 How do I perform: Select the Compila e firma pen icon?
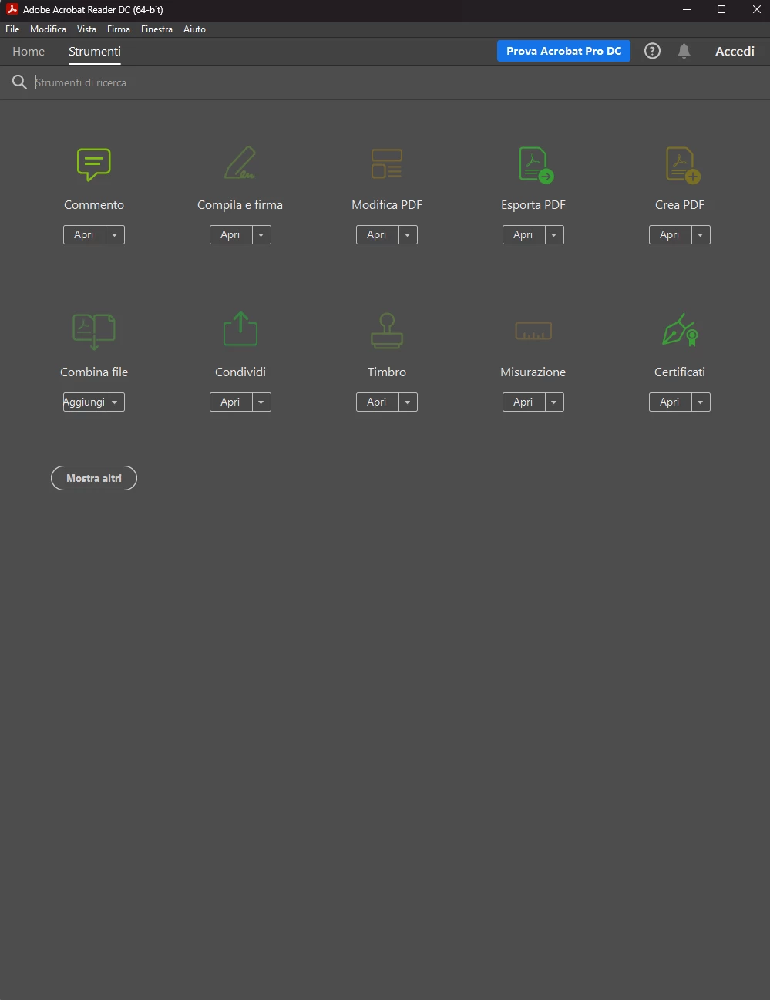pyautogui.click(x=240, y=163)
